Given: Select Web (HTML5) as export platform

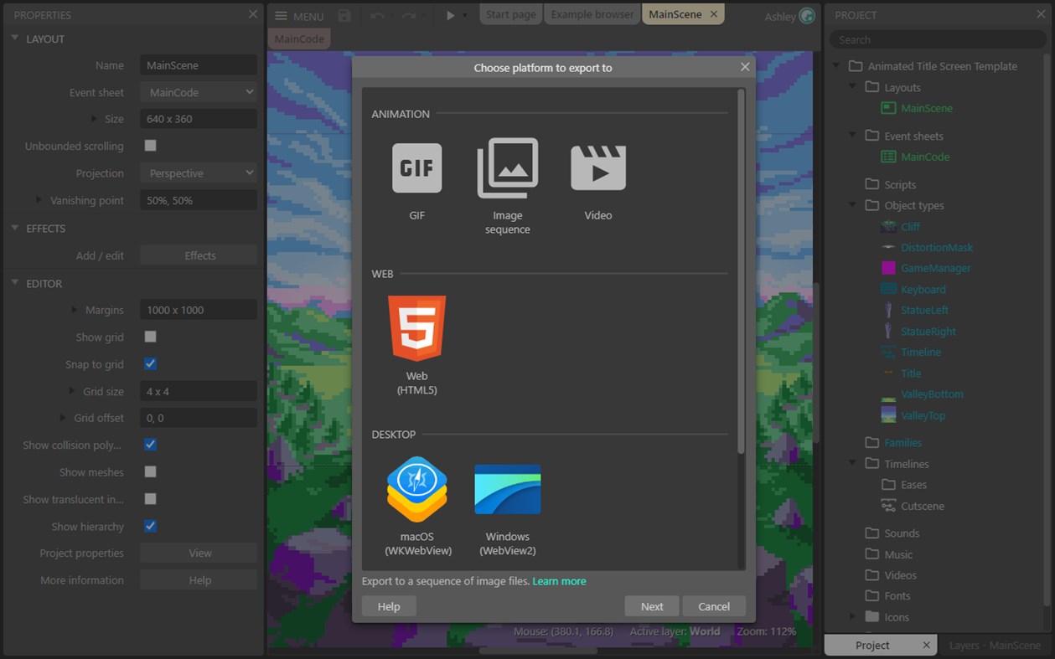Looking at the screenshot, I should 416,329.
